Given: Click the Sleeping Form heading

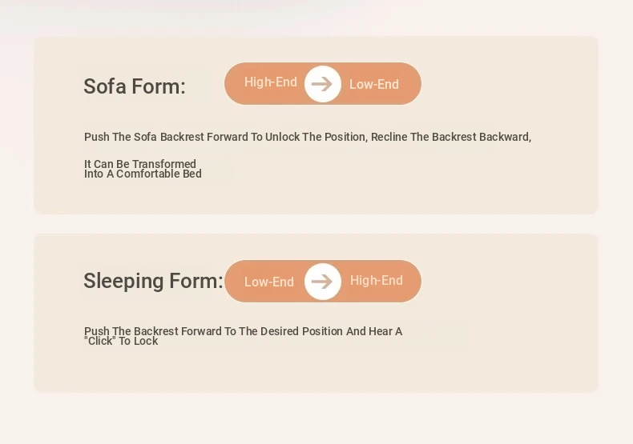Looking at the screenshot, I should (153, 281).
